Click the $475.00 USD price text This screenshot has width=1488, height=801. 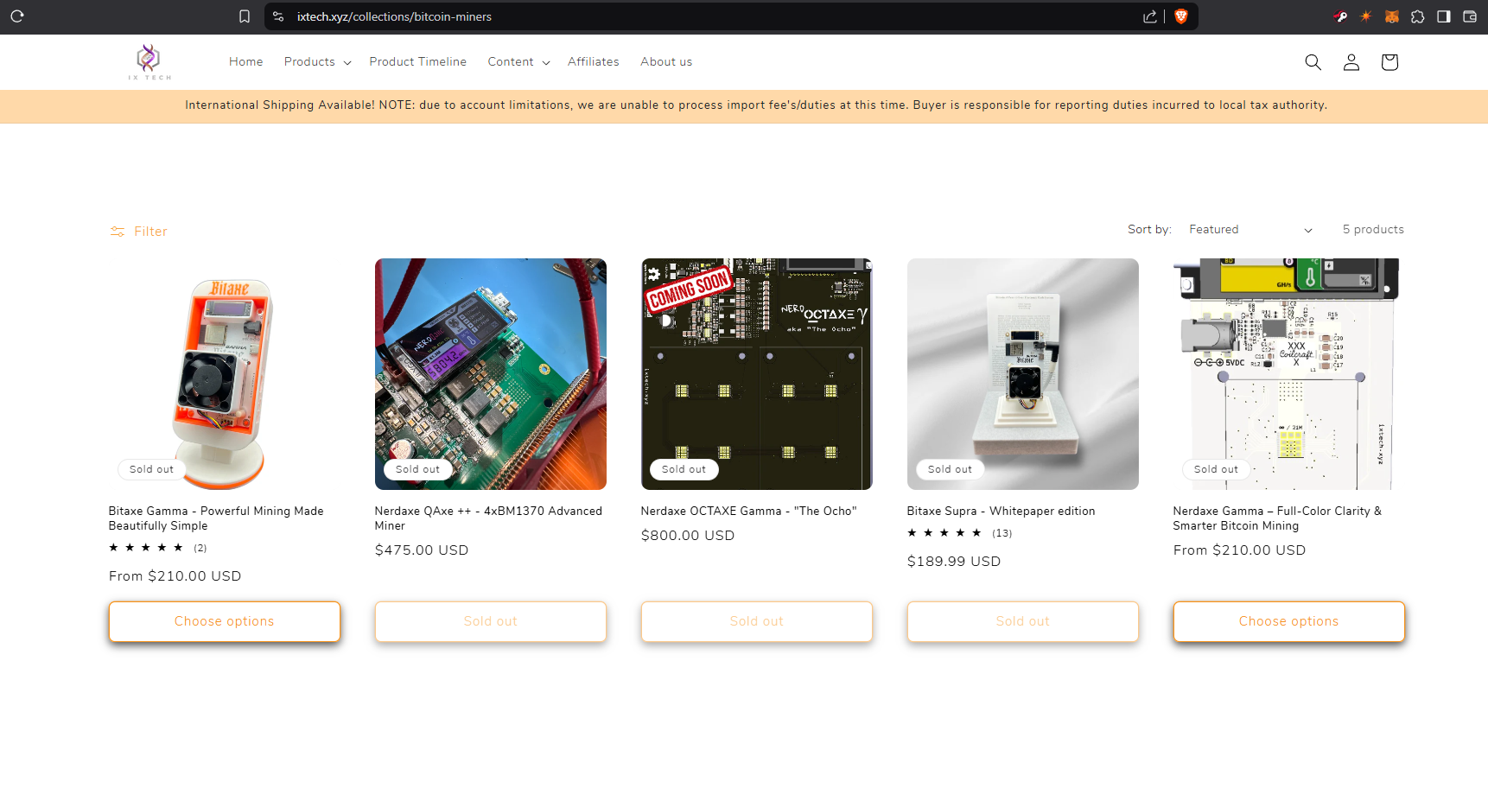pos(422,550)
